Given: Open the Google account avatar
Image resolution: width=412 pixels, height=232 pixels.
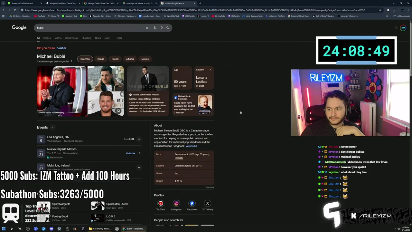Looking at the screenshot, I should 403,28.
